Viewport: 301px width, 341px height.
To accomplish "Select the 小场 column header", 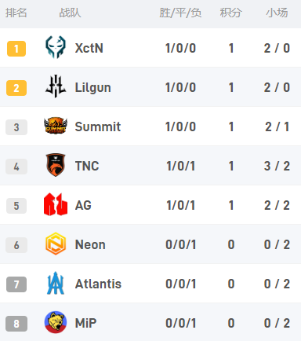I will coord(277,13).
